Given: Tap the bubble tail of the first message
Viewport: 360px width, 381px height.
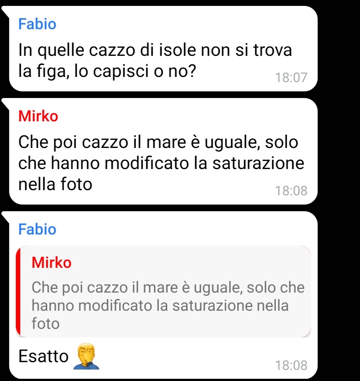Looking at the screenshot, I should tap(5, 12).
